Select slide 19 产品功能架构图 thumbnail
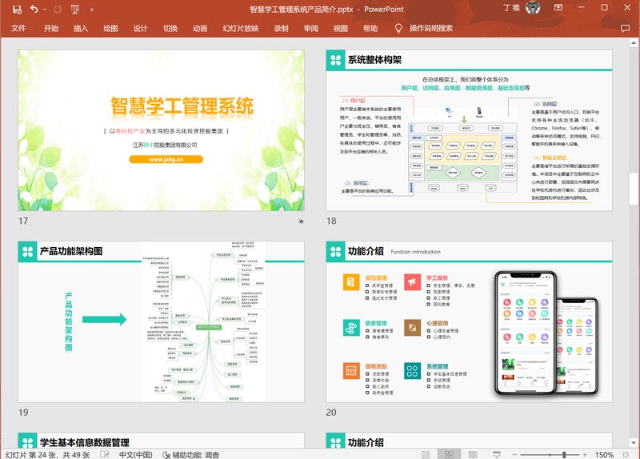Image resolution: width=640 pixels, height=459 pixels. click(162, 321)
